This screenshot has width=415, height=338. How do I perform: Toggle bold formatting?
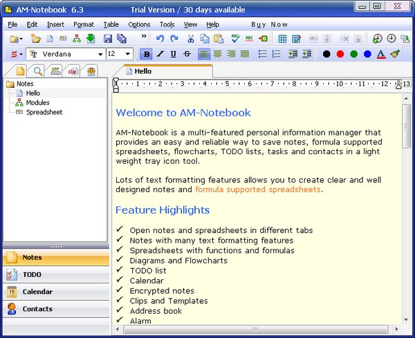click(147, 54)
